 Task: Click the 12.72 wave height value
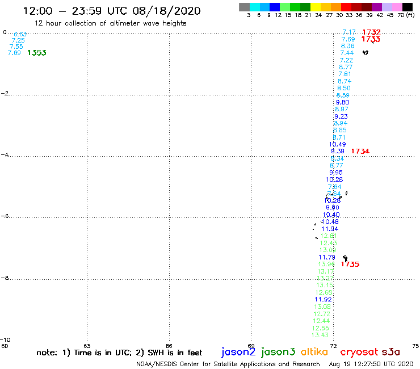(322, 314)
